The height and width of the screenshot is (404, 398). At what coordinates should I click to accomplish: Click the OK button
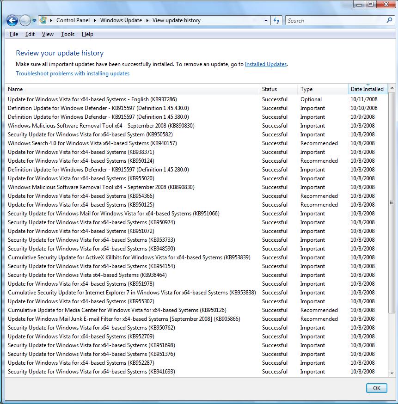tap(377, 388)
